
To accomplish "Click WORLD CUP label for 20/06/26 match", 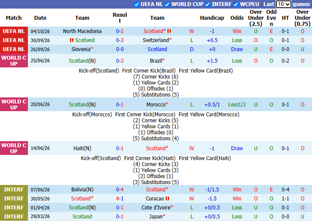I will 14,104.
